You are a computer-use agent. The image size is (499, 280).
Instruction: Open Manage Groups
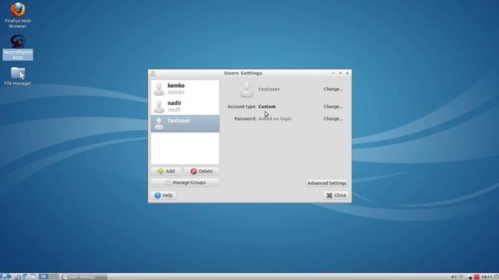[x=186, y=183]
